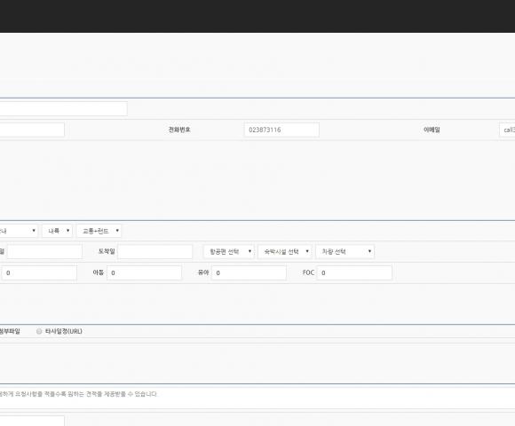Expand the 차량 선택 dropdown
The width and height of the screenshot is (515, 426).
coord(345,252)
